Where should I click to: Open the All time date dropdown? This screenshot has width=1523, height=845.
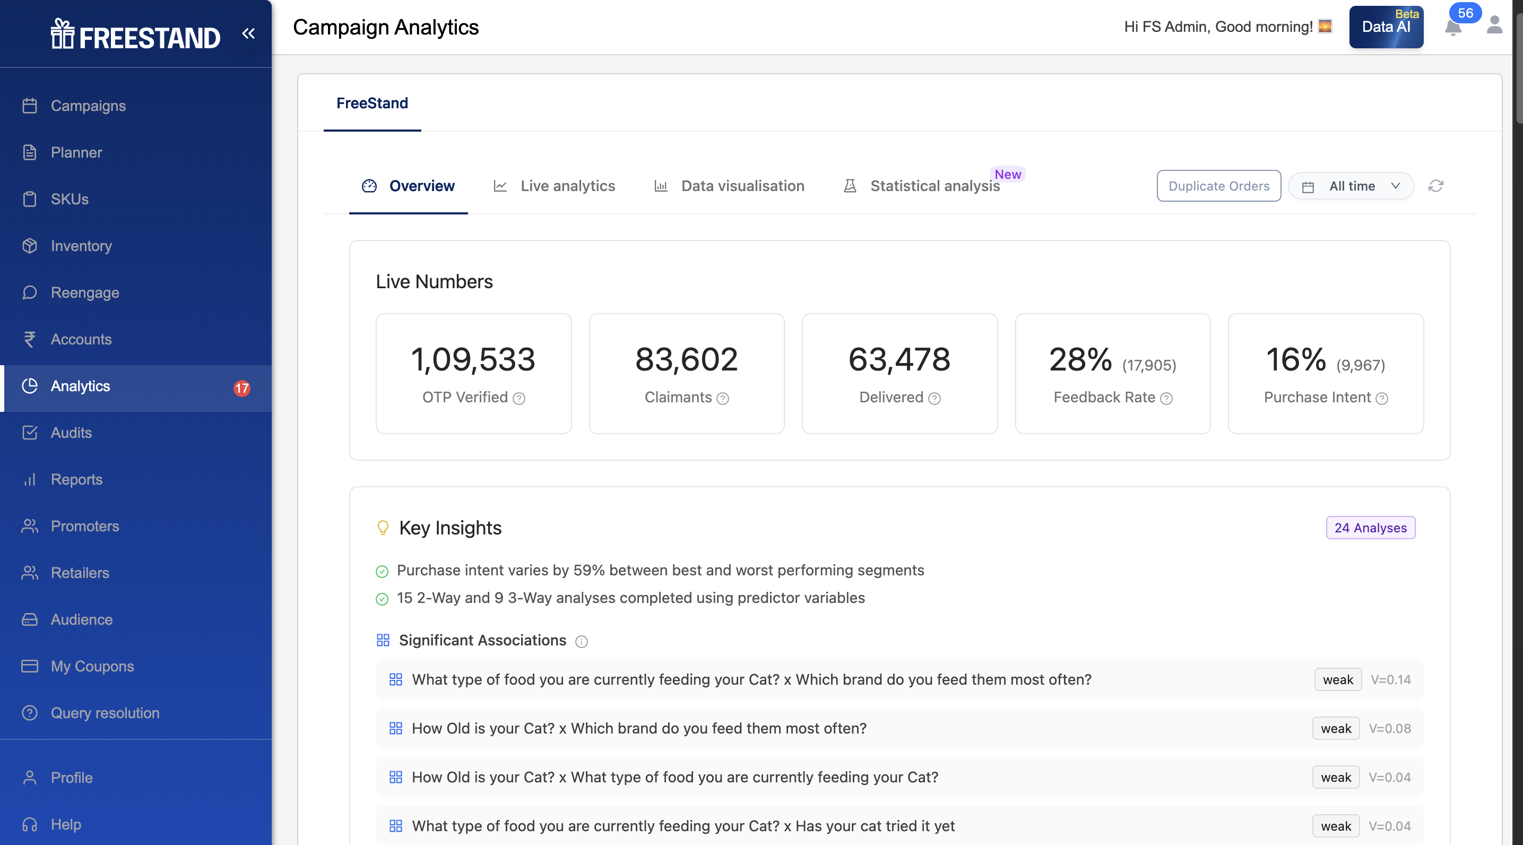click(x=1351, y=186)
